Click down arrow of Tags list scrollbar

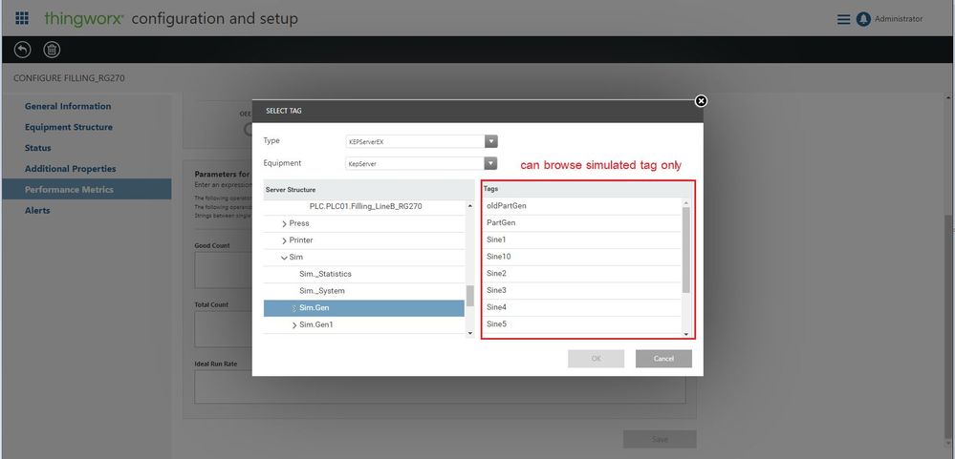[x=685, y=334]
